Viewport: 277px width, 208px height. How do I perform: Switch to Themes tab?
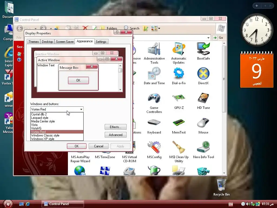click(x=34, y=41)
